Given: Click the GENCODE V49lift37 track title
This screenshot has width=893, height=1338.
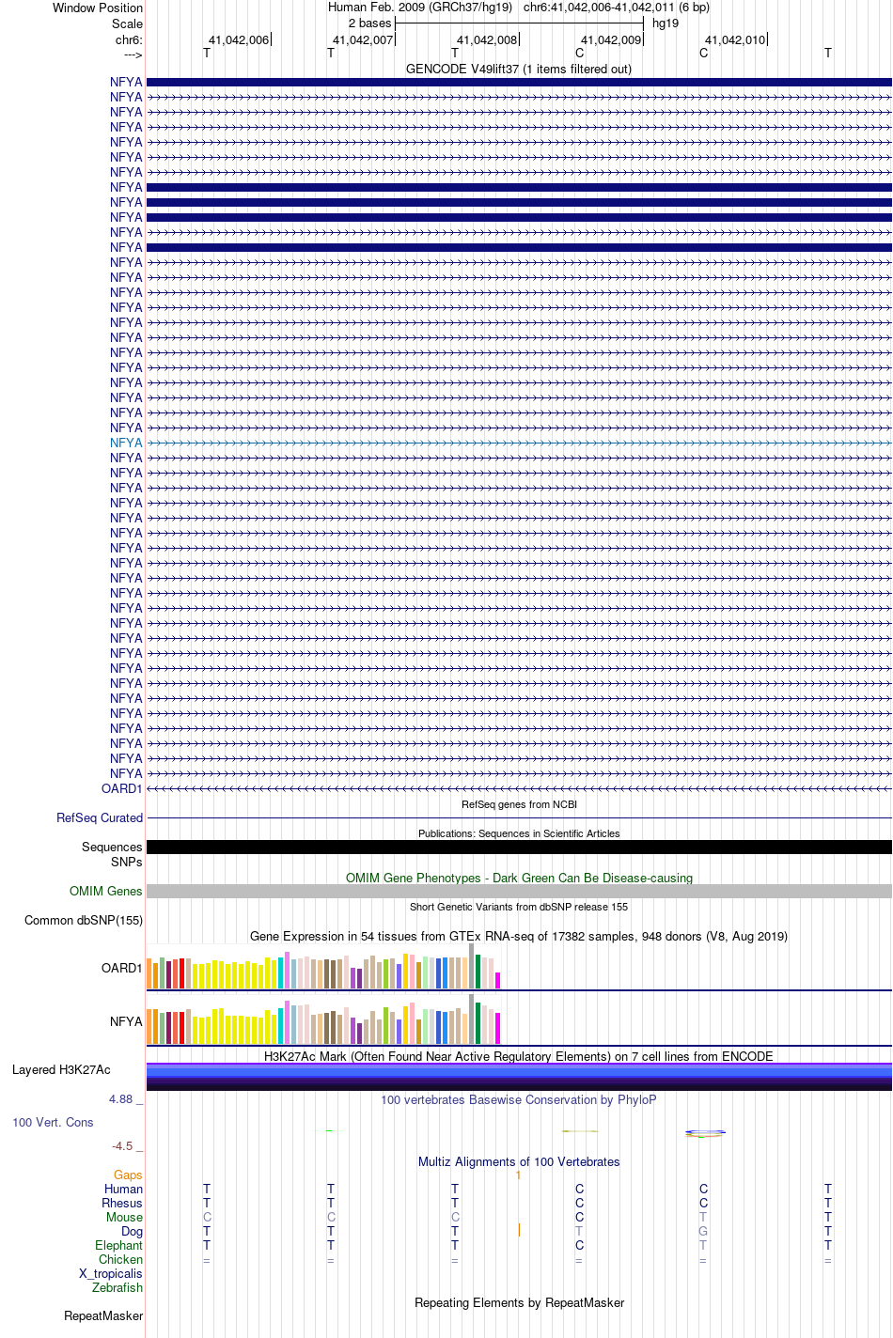Looking at the screenshot, I should tap(519, 69).
